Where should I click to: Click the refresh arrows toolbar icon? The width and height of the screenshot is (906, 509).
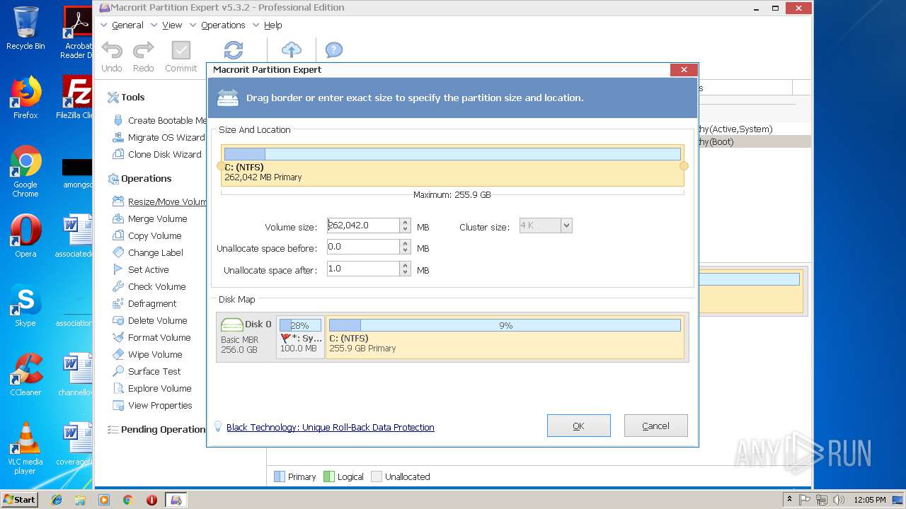233,50
